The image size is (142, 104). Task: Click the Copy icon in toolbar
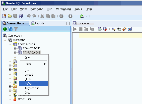tap(48, 16)
